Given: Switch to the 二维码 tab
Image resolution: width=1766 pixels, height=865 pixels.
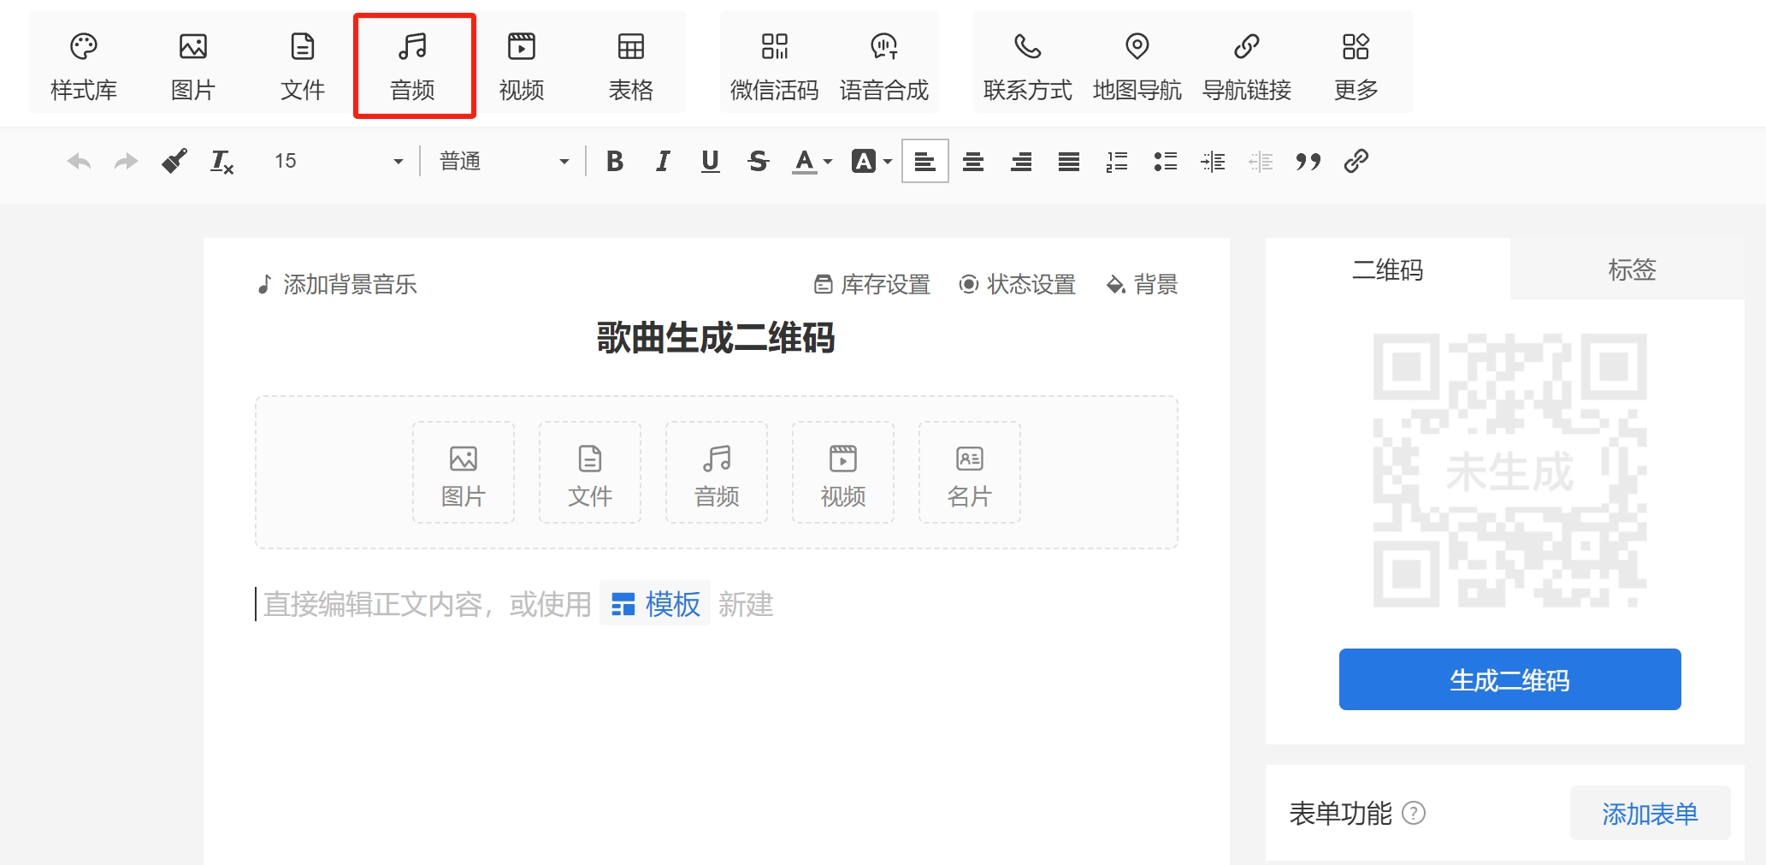Looking at the screenshot, I should (1388, 270).
